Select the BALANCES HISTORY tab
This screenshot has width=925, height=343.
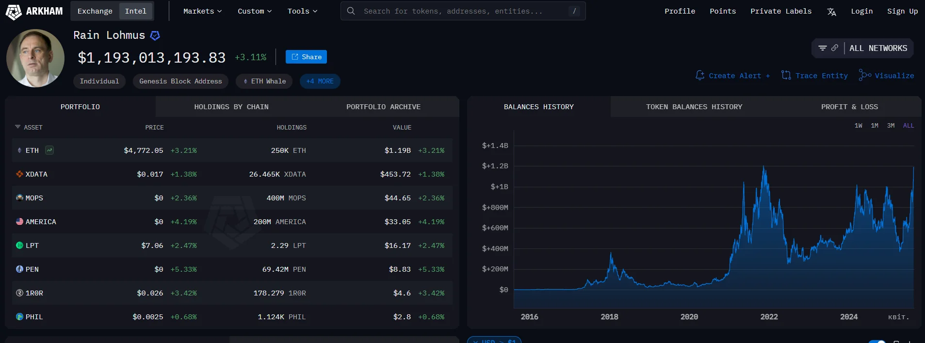pyautogui.click(x=538, y=107)
